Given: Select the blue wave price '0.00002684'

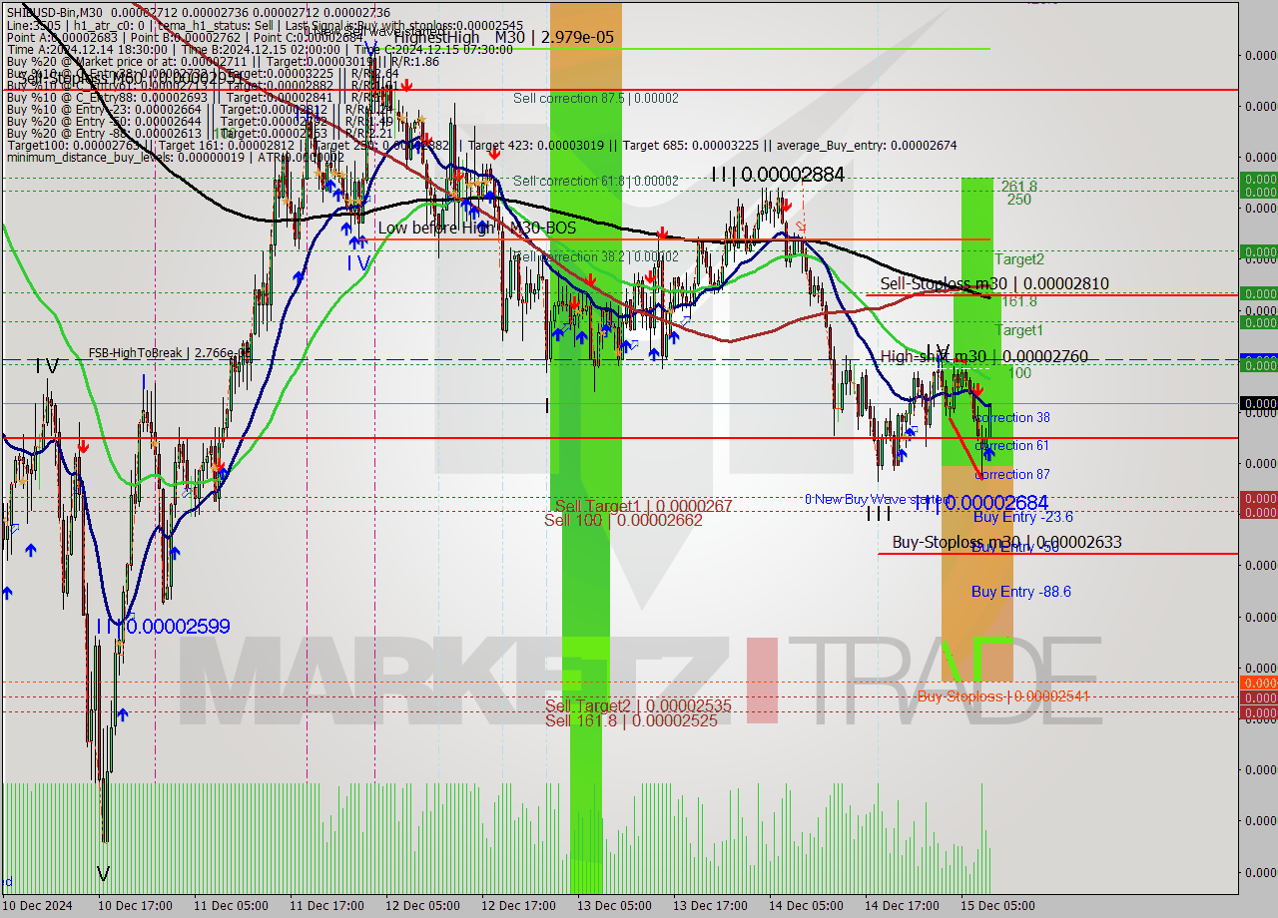Looking at the screenshot, I should [x=995, y=503].
